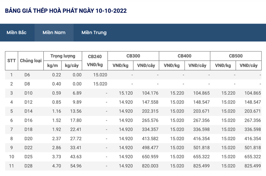Image resolution: width=266 pixels, height=176 pixels.
Task: Click the kg/m sub-header
Action: click(x=52, y=65)
